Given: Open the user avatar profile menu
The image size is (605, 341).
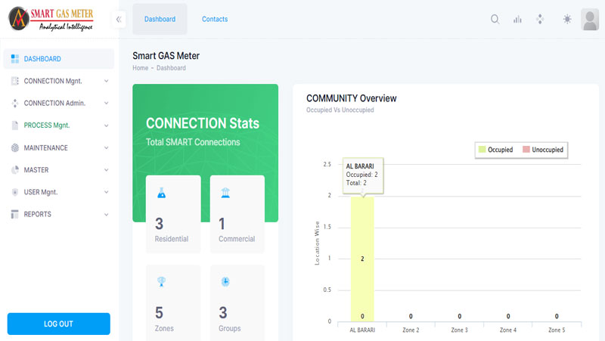Looking at the screenshot, I should (590, 20).
